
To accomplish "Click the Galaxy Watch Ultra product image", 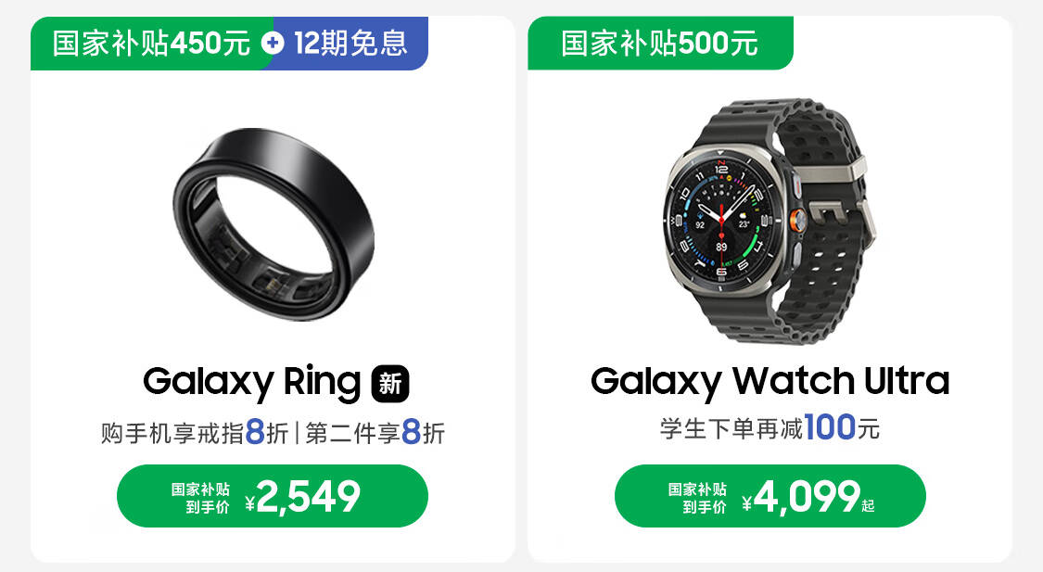I will (770, 222).
